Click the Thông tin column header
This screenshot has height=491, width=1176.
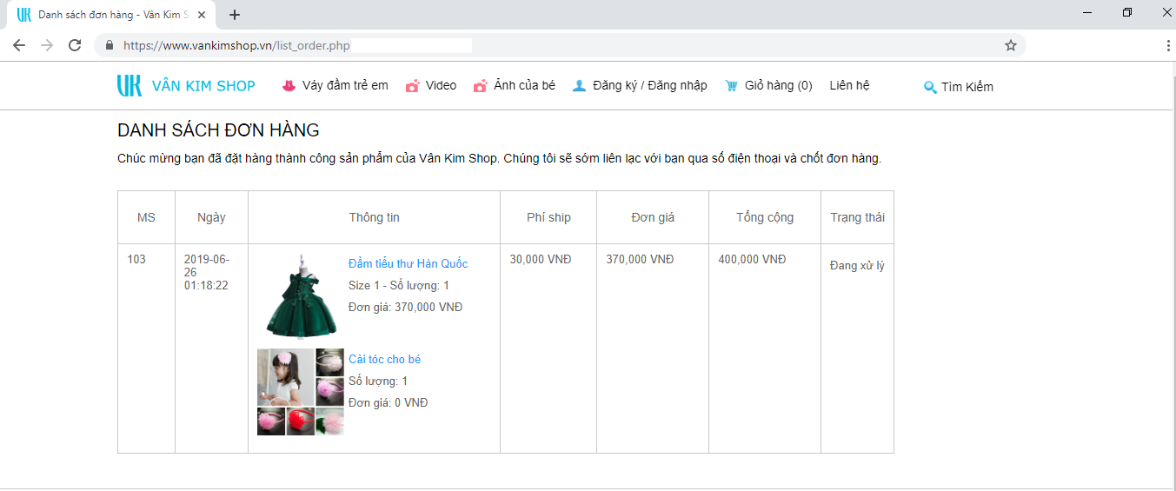pos(375,217)
